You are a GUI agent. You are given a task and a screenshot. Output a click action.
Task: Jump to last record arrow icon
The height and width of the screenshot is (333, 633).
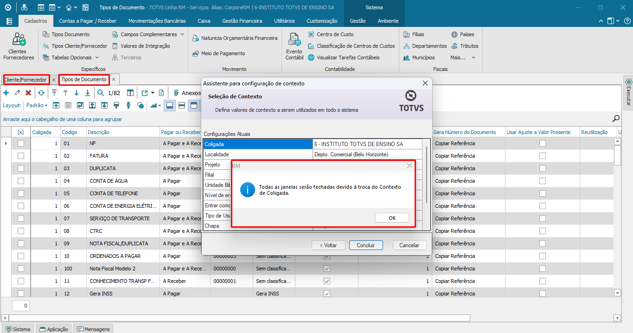pyautogui.click(x=88, y=93)
